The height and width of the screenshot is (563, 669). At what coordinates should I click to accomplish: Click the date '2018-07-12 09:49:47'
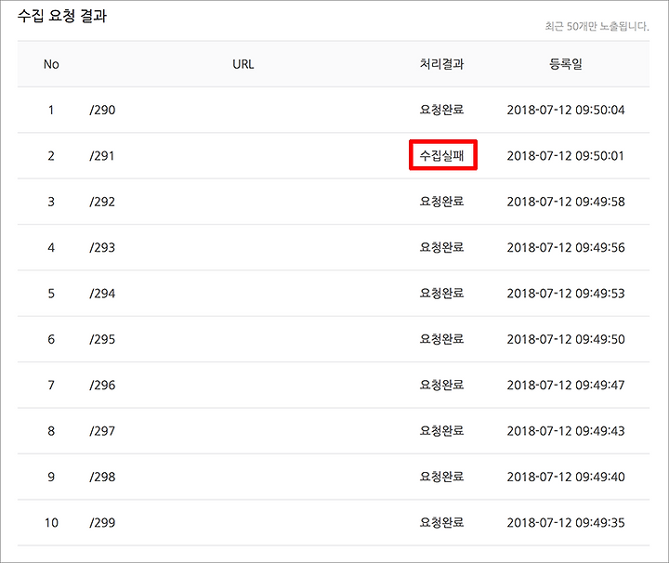pos(566,386)
